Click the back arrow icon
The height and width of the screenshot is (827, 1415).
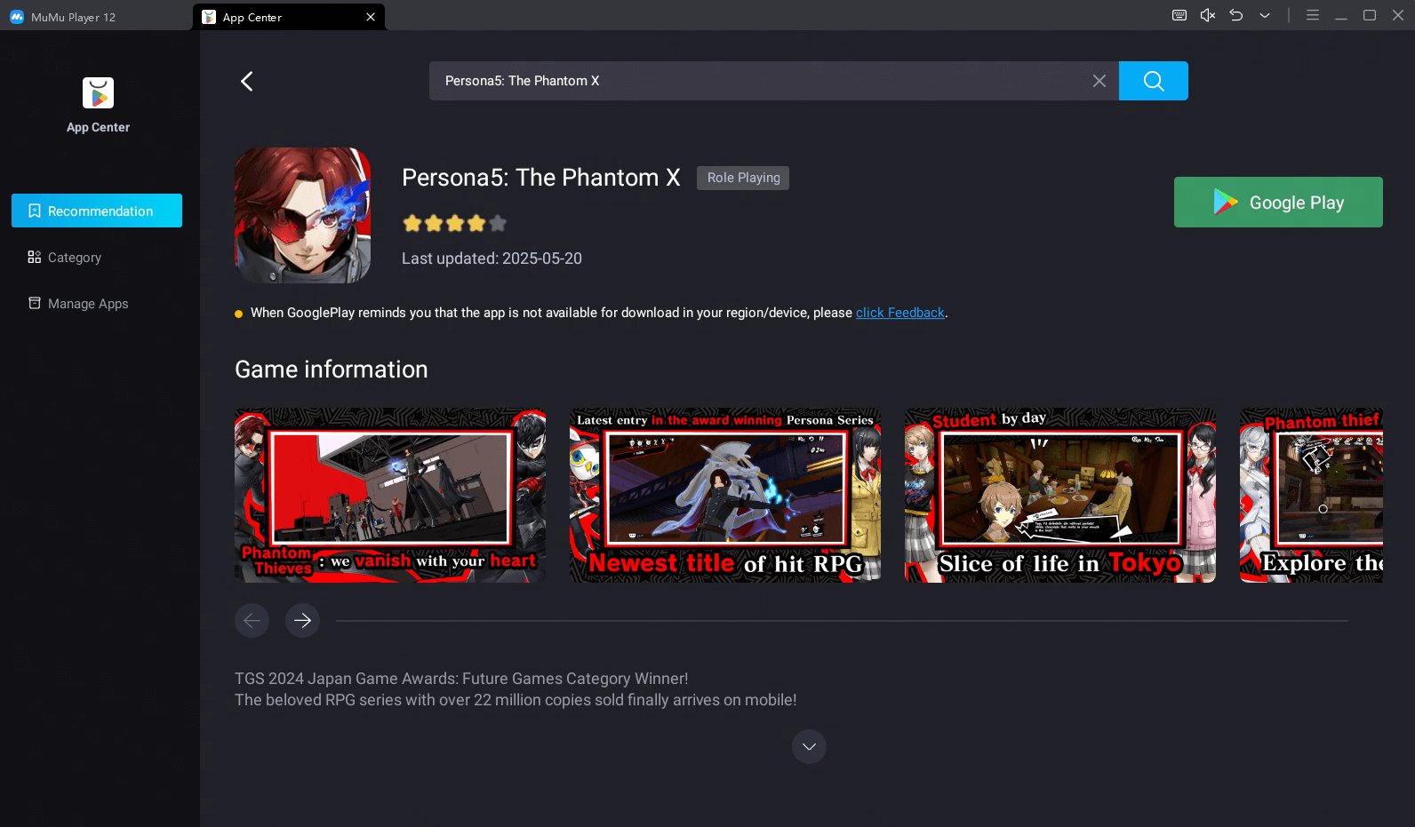[247, 81]
